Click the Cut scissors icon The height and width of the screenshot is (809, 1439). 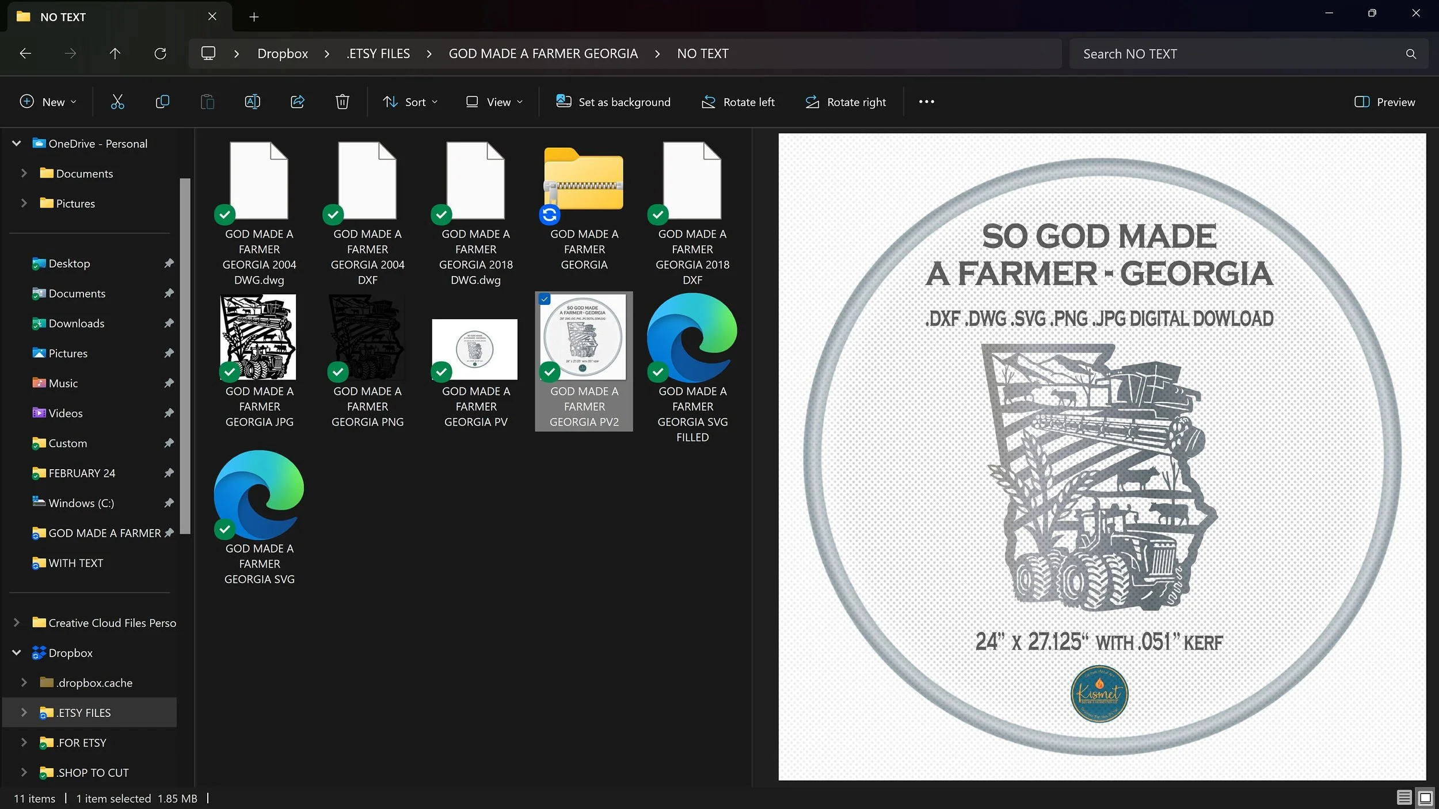pos(117,102)
